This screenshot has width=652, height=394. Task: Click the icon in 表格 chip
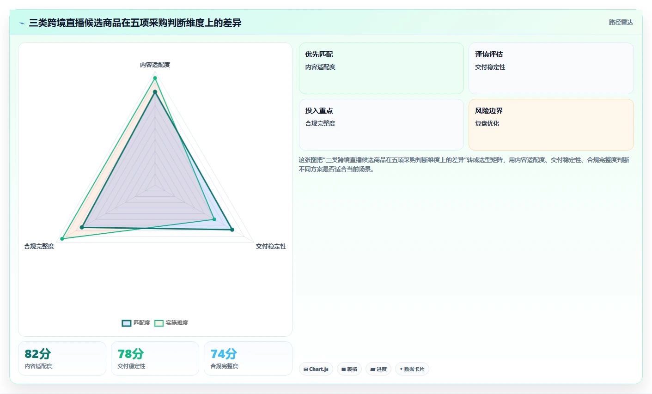point(343,369)
